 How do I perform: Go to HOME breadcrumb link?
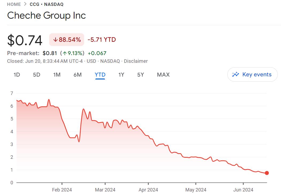[14, 4]
